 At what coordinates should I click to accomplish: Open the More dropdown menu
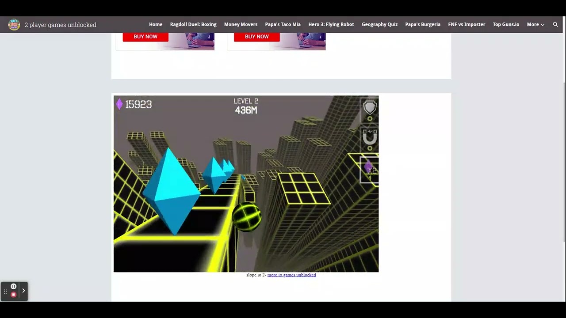(x=535, y=25)
